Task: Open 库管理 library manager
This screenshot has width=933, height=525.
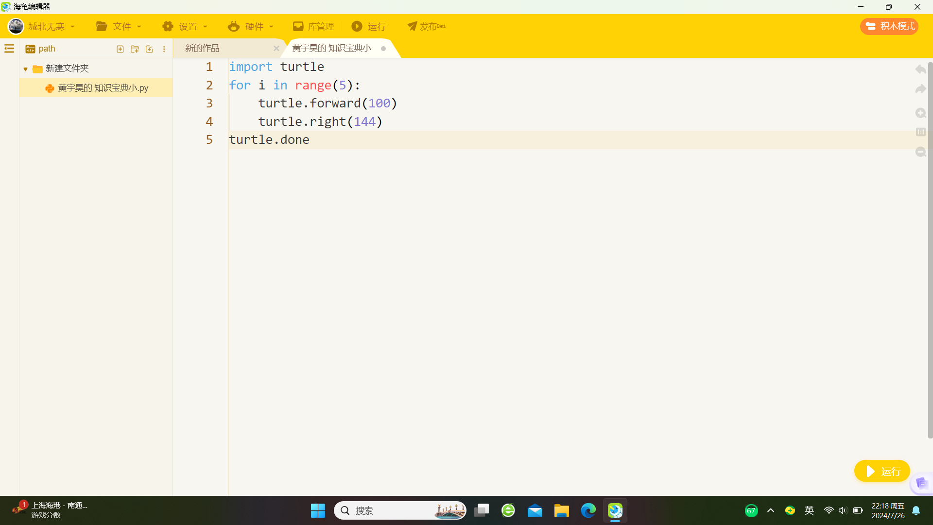Action: (313, 26)
